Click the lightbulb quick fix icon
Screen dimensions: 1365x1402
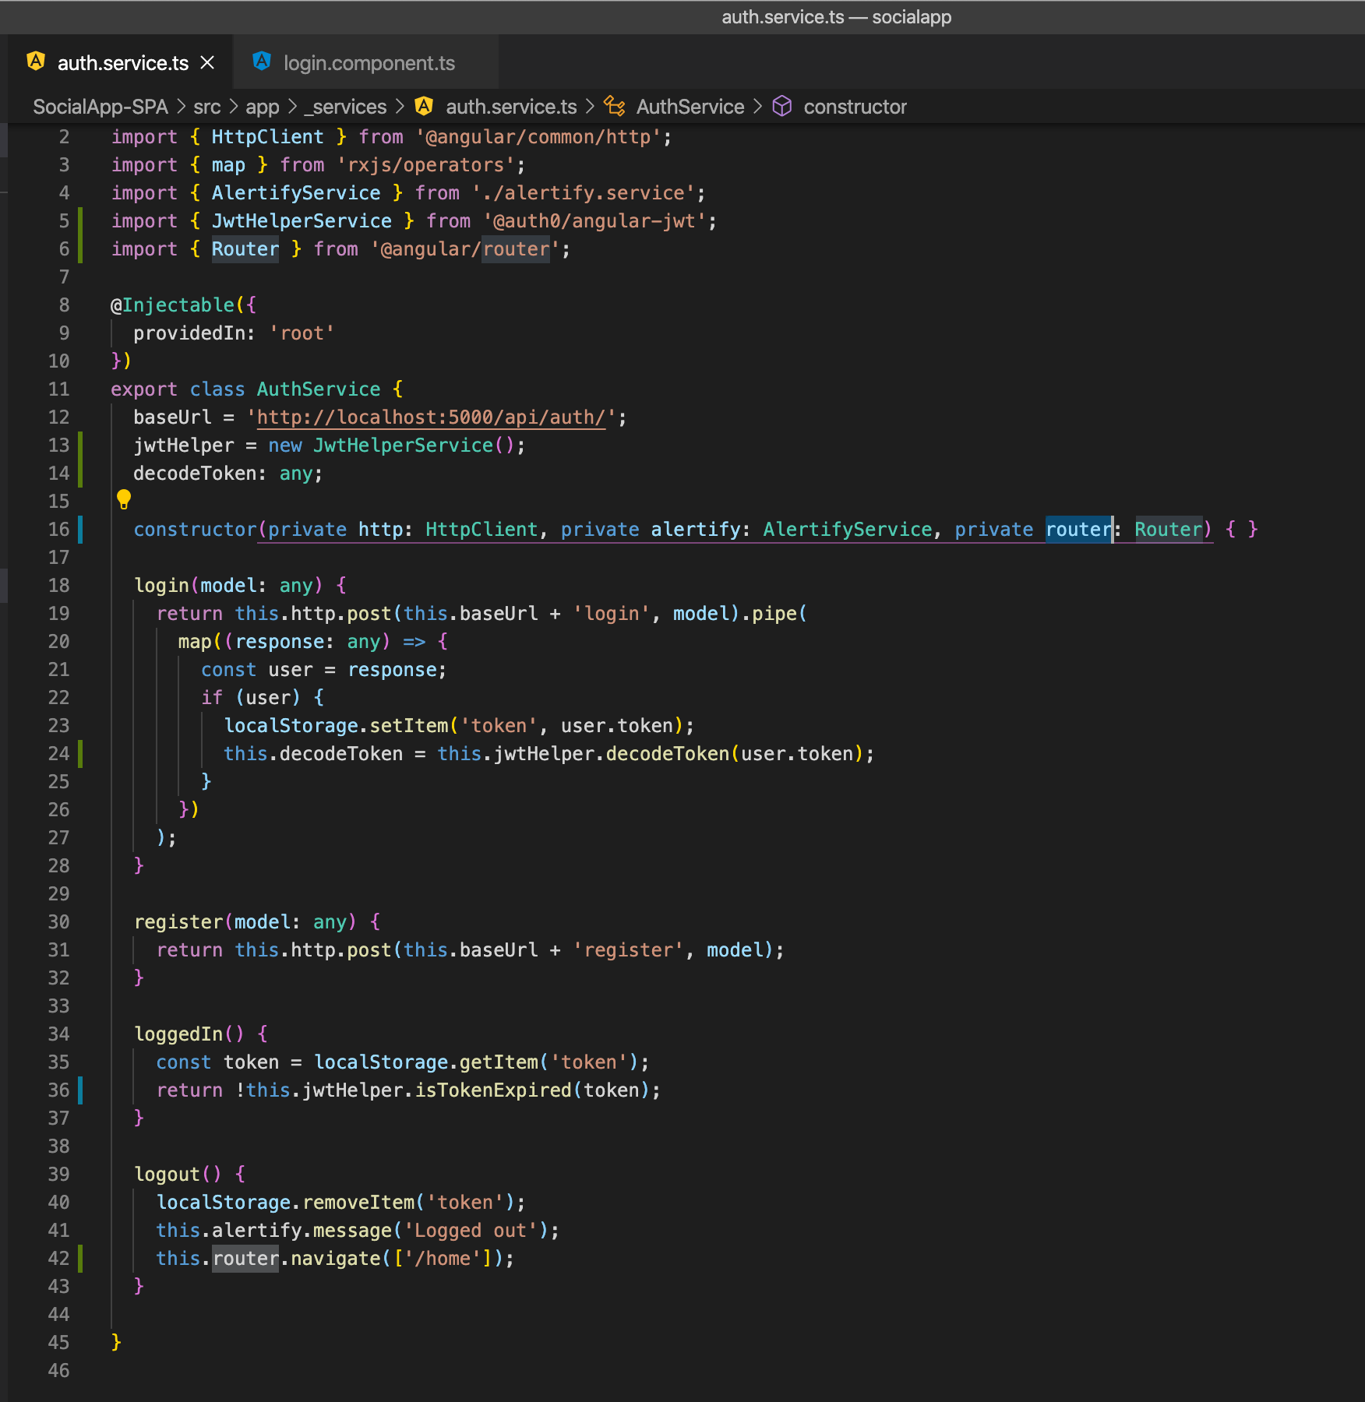point(123,499)
